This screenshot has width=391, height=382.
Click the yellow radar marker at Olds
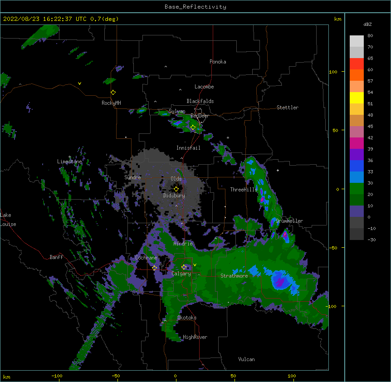coord(176,189)
